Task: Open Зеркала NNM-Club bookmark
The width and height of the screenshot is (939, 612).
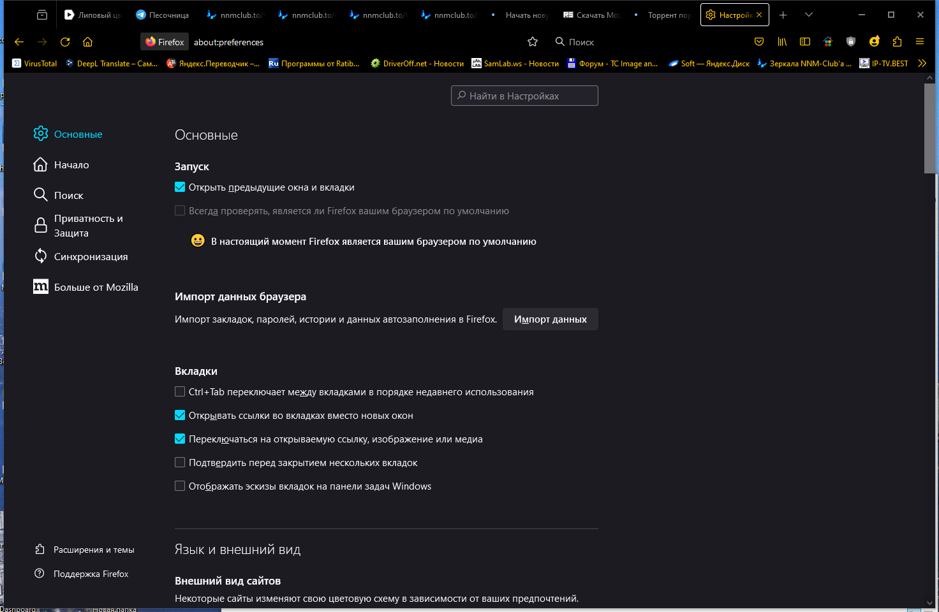Action: 804,63
